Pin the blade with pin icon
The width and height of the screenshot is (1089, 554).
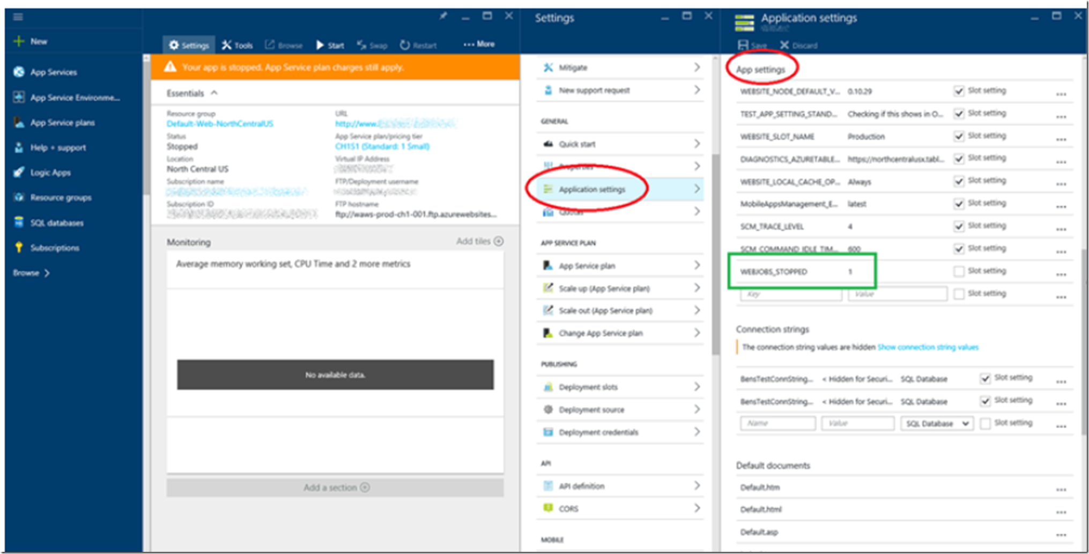pos(443,16)
